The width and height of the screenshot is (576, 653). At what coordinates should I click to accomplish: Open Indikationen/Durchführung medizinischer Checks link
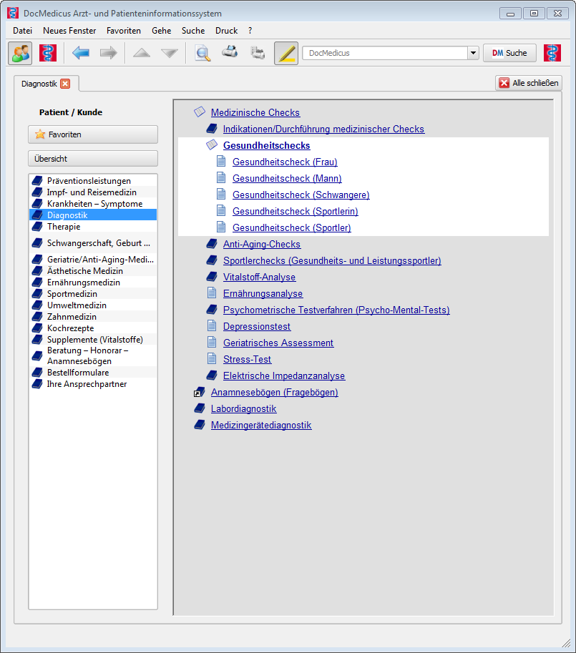coord(323,129)
